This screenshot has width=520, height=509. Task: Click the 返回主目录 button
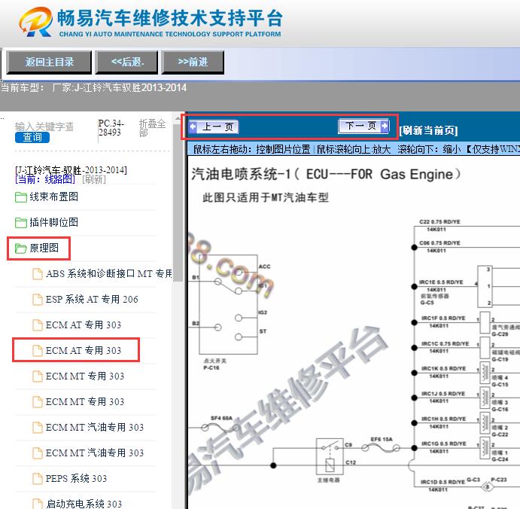click(49, 62)
